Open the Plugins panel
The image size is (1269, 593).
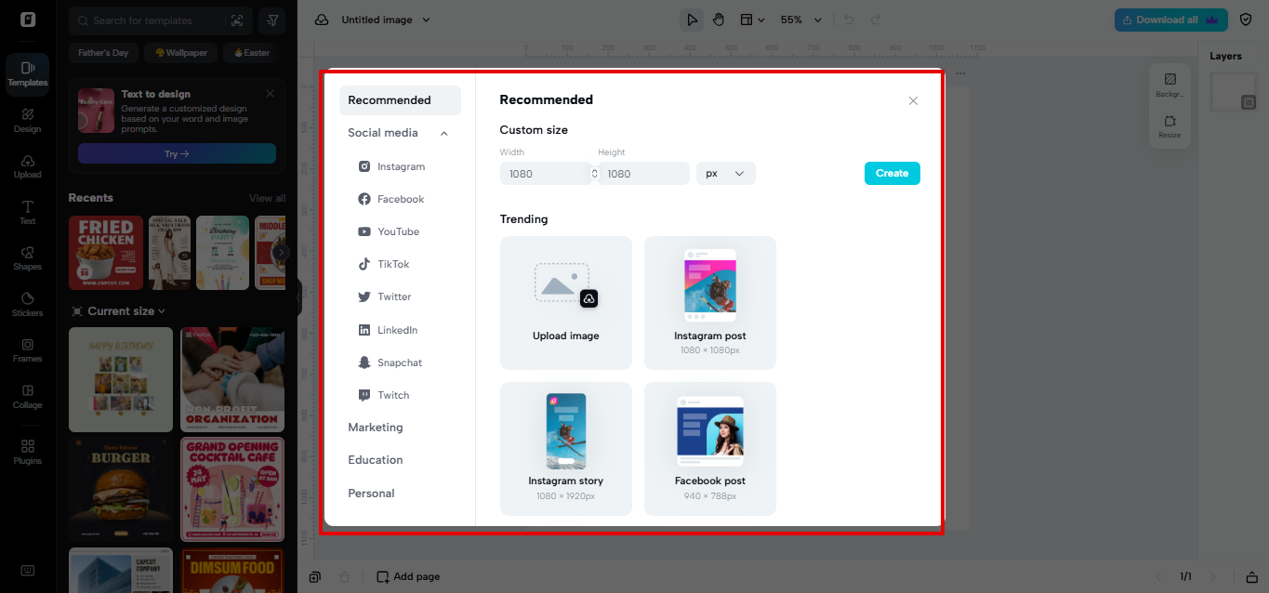(x=27, y=451)
